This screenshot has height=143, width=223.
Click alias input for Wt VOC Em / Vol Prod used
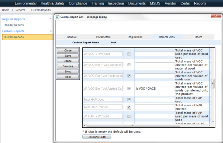point(155,65)
